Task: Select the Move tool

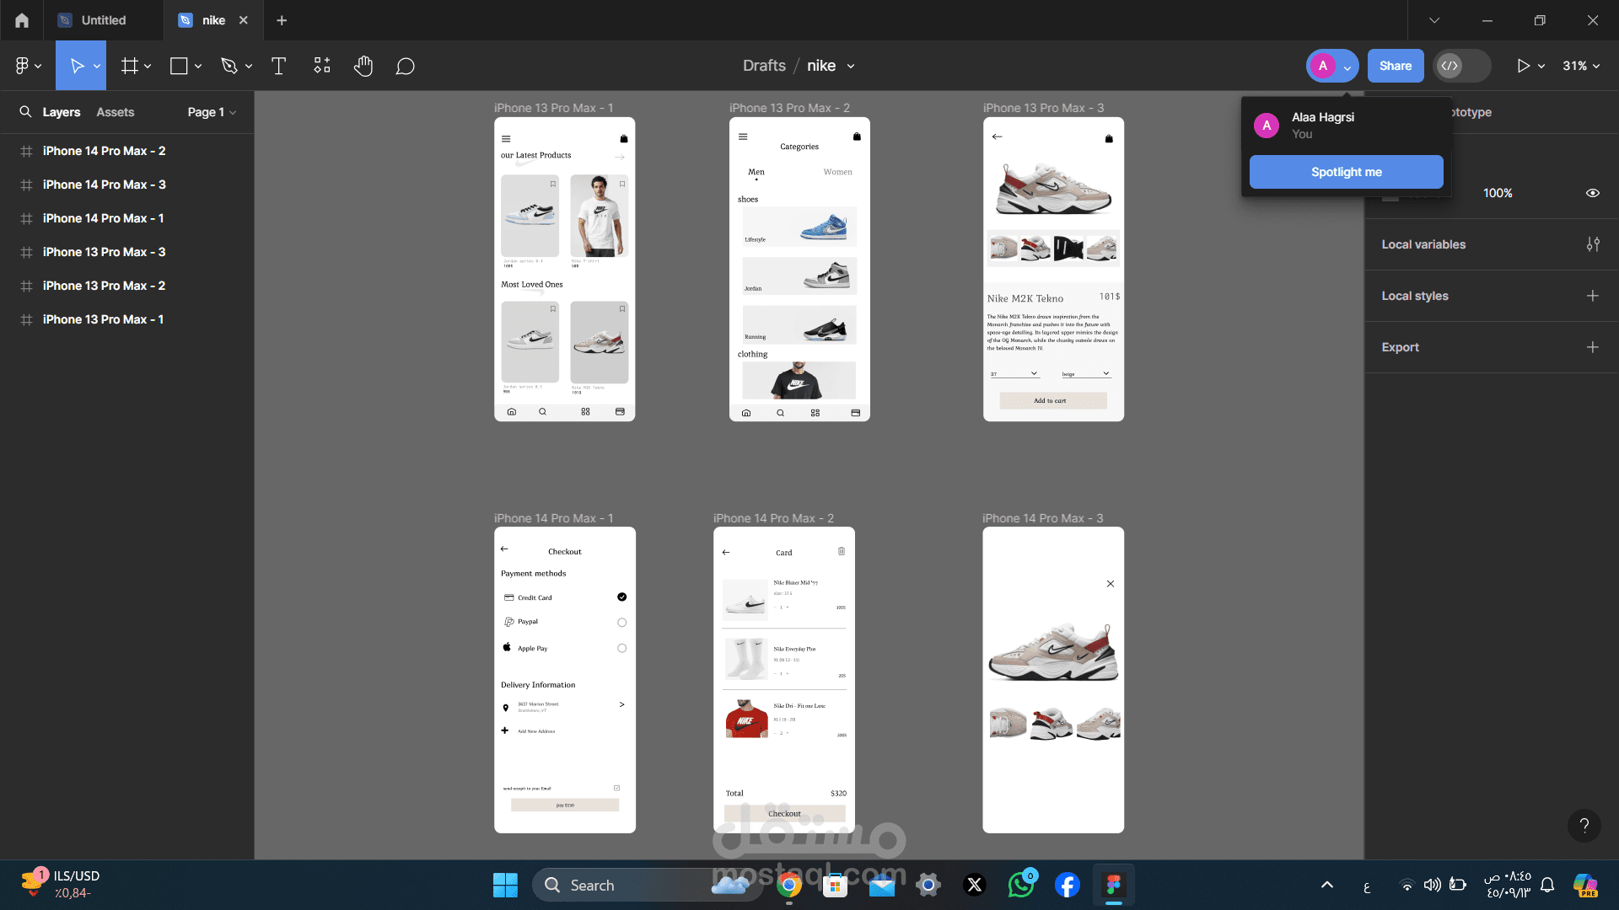Action: tap(76, 66)
